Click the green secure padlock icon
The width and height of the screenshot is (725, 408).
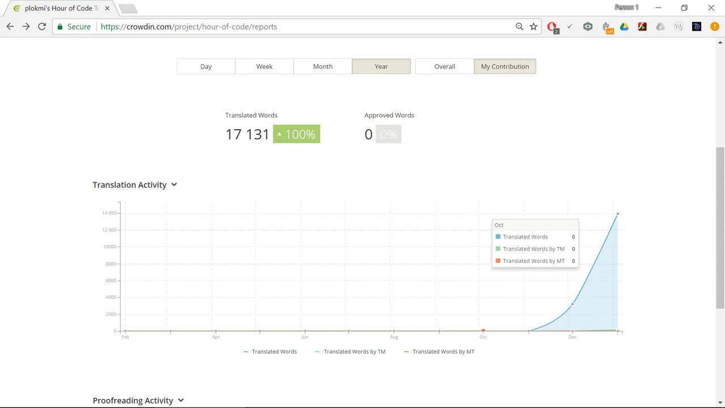point(60,27)
